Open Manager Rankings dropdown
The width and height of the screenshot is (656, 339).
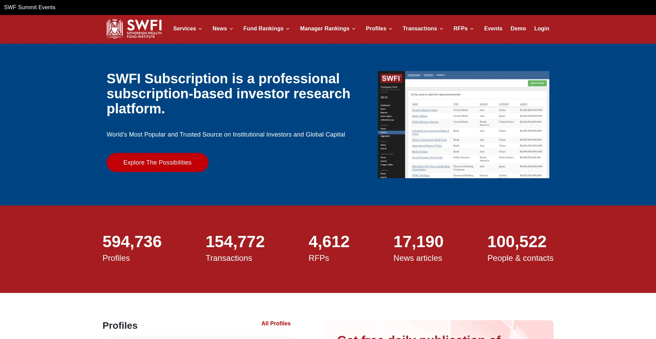tap(327, 29)
